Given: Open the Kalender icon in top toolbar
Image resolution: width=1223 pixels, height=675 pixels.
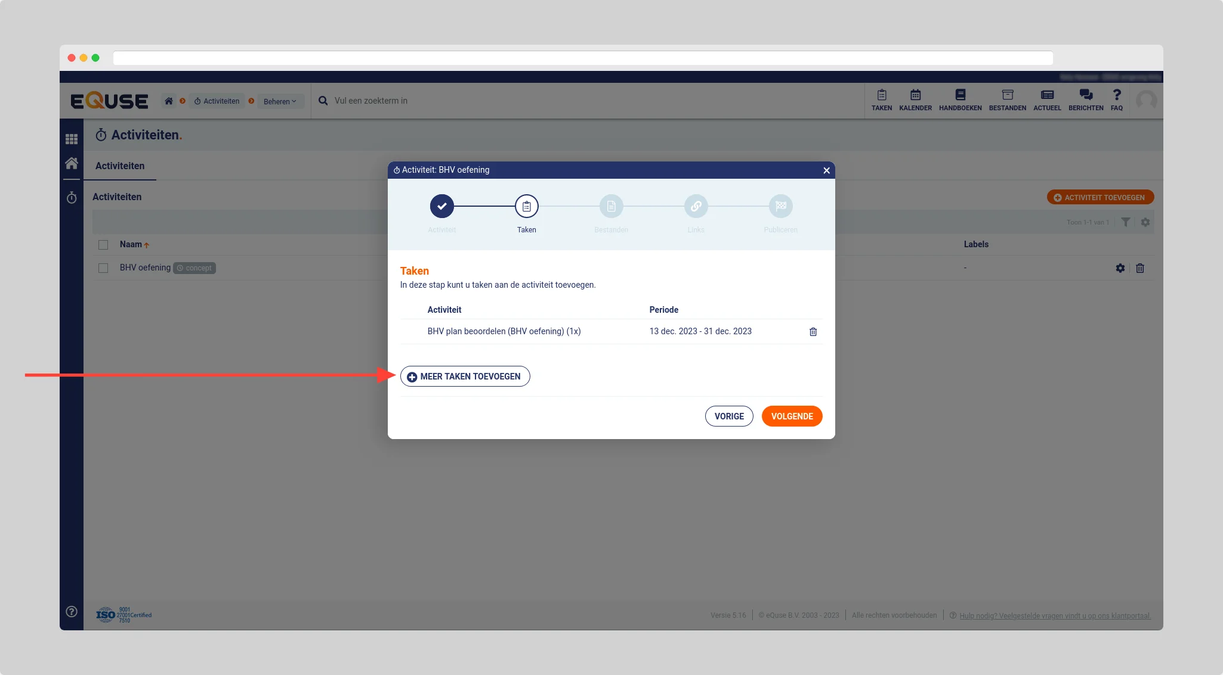Looking at the screenshot, I should [x=915, y=99].
